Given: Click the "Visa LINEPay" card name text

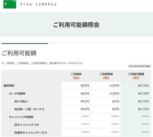Looking at the screenshot, I should point(38,4).
